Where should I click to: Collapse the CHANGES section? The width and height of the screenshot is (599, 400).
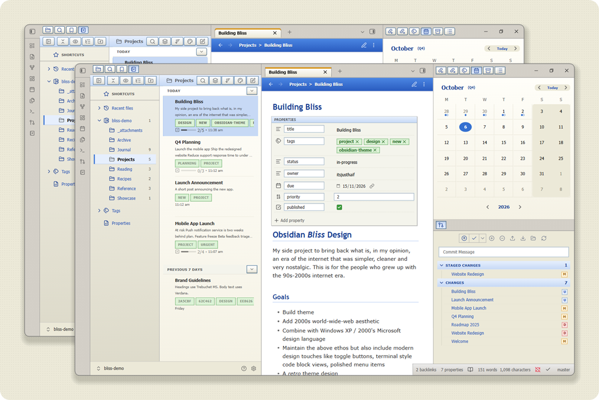tap(442, 283)
